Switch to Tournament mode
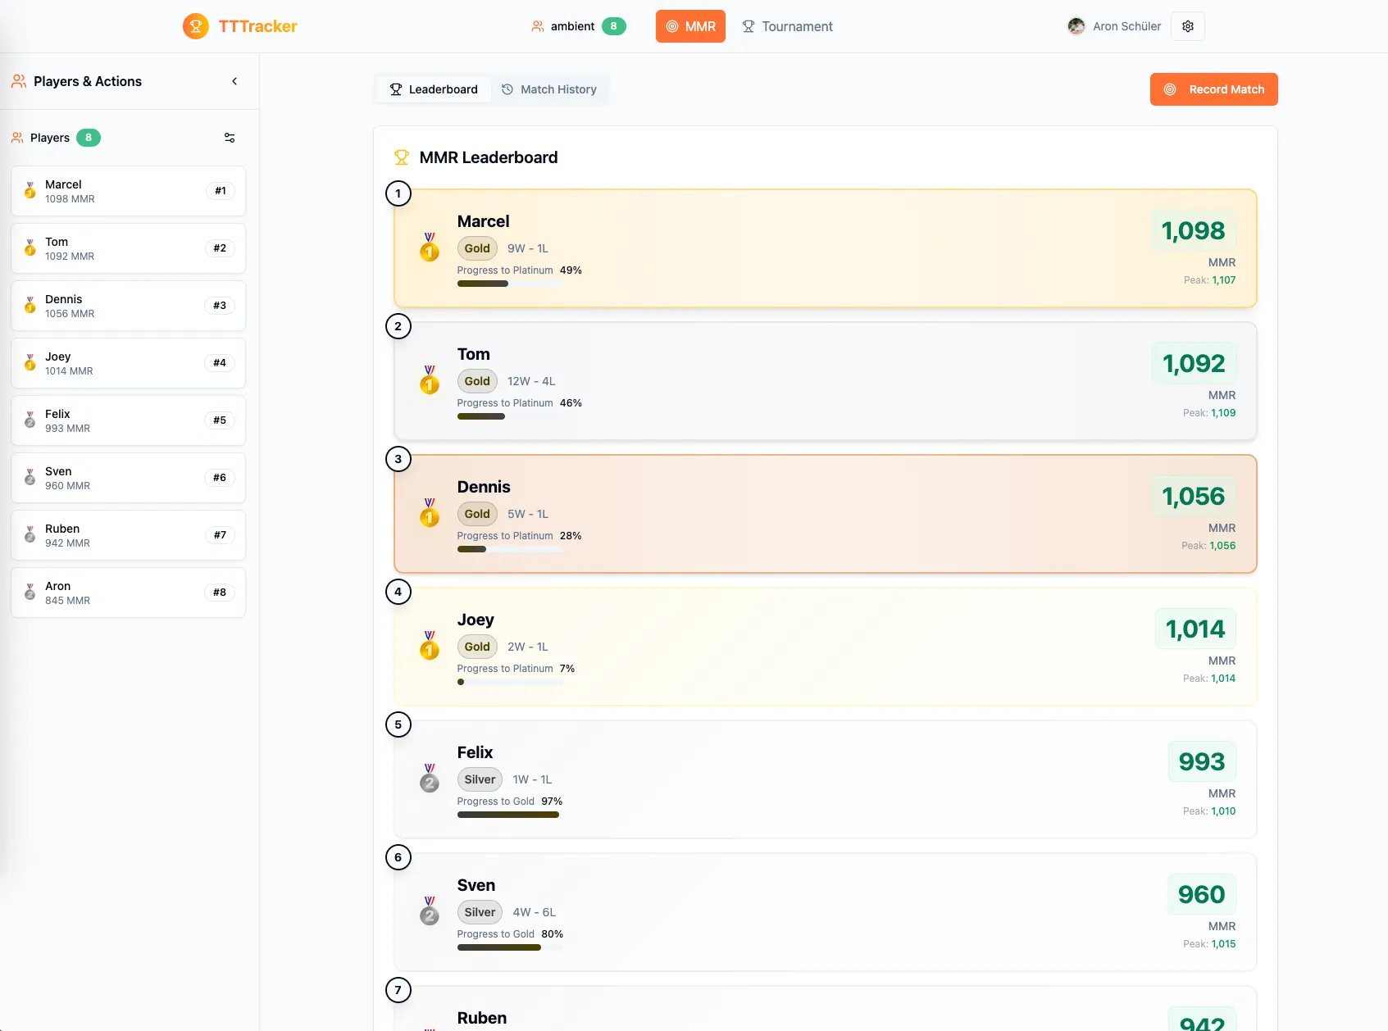Screen dimensions: 1388x1031 [x=787, y=26]
